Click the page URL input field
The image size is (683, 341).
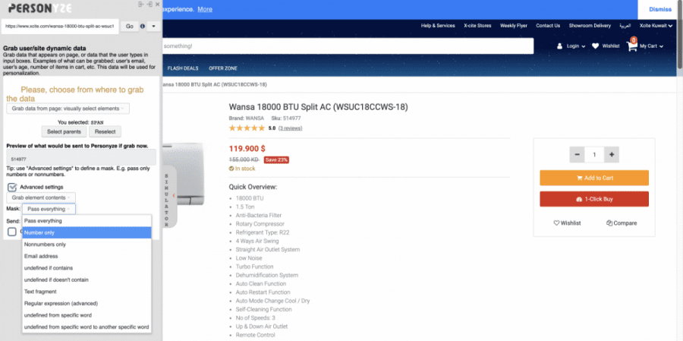pyautogui.click(x=60, y=26)
